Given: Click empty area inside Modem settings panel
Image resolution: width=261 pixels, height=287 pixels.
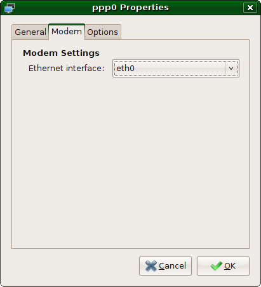Looking at the screenshot, I should [130, 161].
